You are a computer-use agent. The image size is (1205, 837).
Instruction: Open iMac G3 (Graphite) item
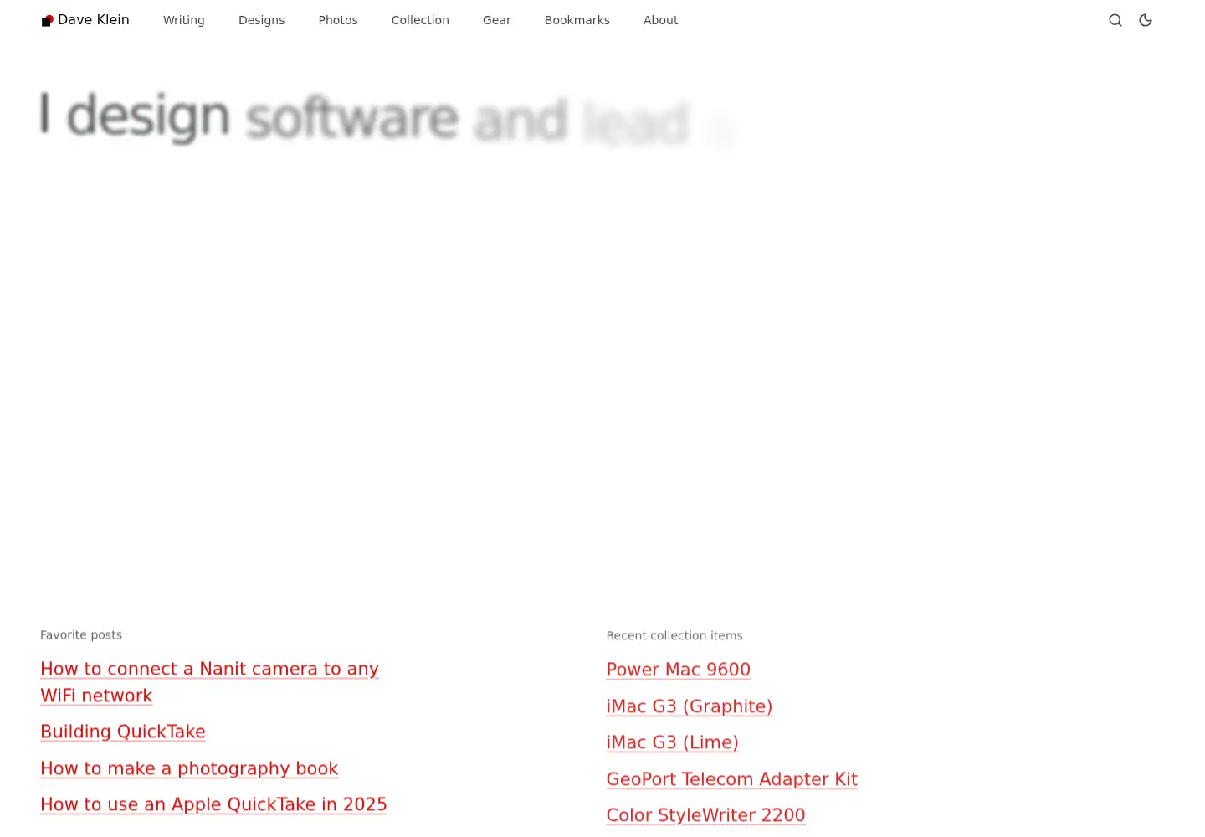pyautogui.click(x=690, y=706)
